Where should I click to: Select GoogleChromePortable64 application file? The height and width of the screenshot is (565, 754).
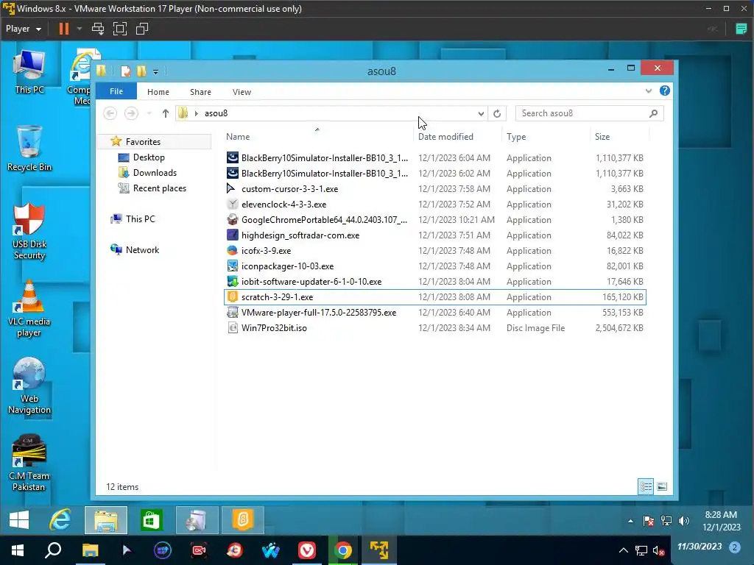[435, 219]
